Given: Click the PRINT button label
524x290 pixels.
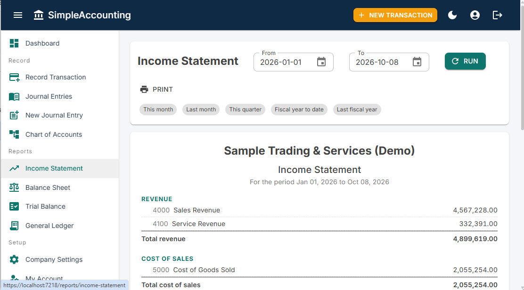Looking at the screenshot, I should pyautogui.click(x=163, y=89).
